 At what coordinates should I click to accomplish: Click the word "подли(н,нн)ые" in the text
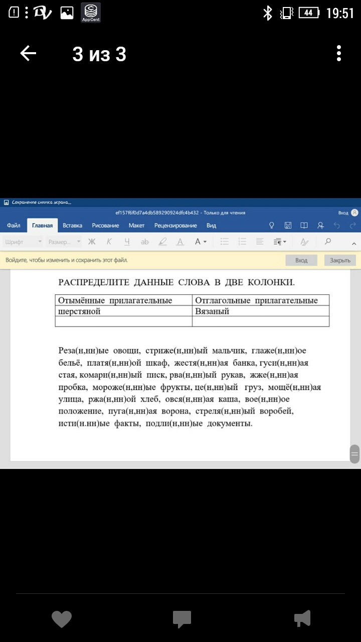[x=174, y=423]
